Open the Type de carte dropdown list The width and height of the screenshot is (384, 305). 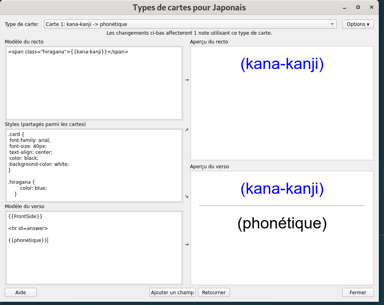click(190, 24)
